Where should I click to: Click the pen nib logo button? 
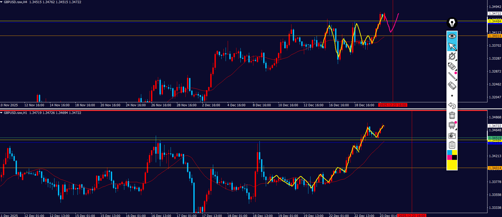coord(452,23)
